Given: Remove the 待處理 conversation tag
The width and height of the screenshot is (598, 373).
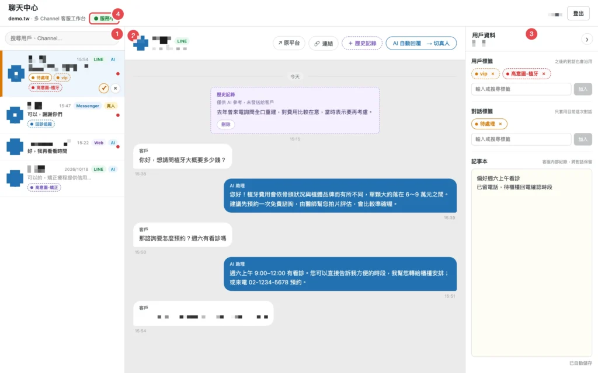Looking at the screenshot, I should (500, 124).
